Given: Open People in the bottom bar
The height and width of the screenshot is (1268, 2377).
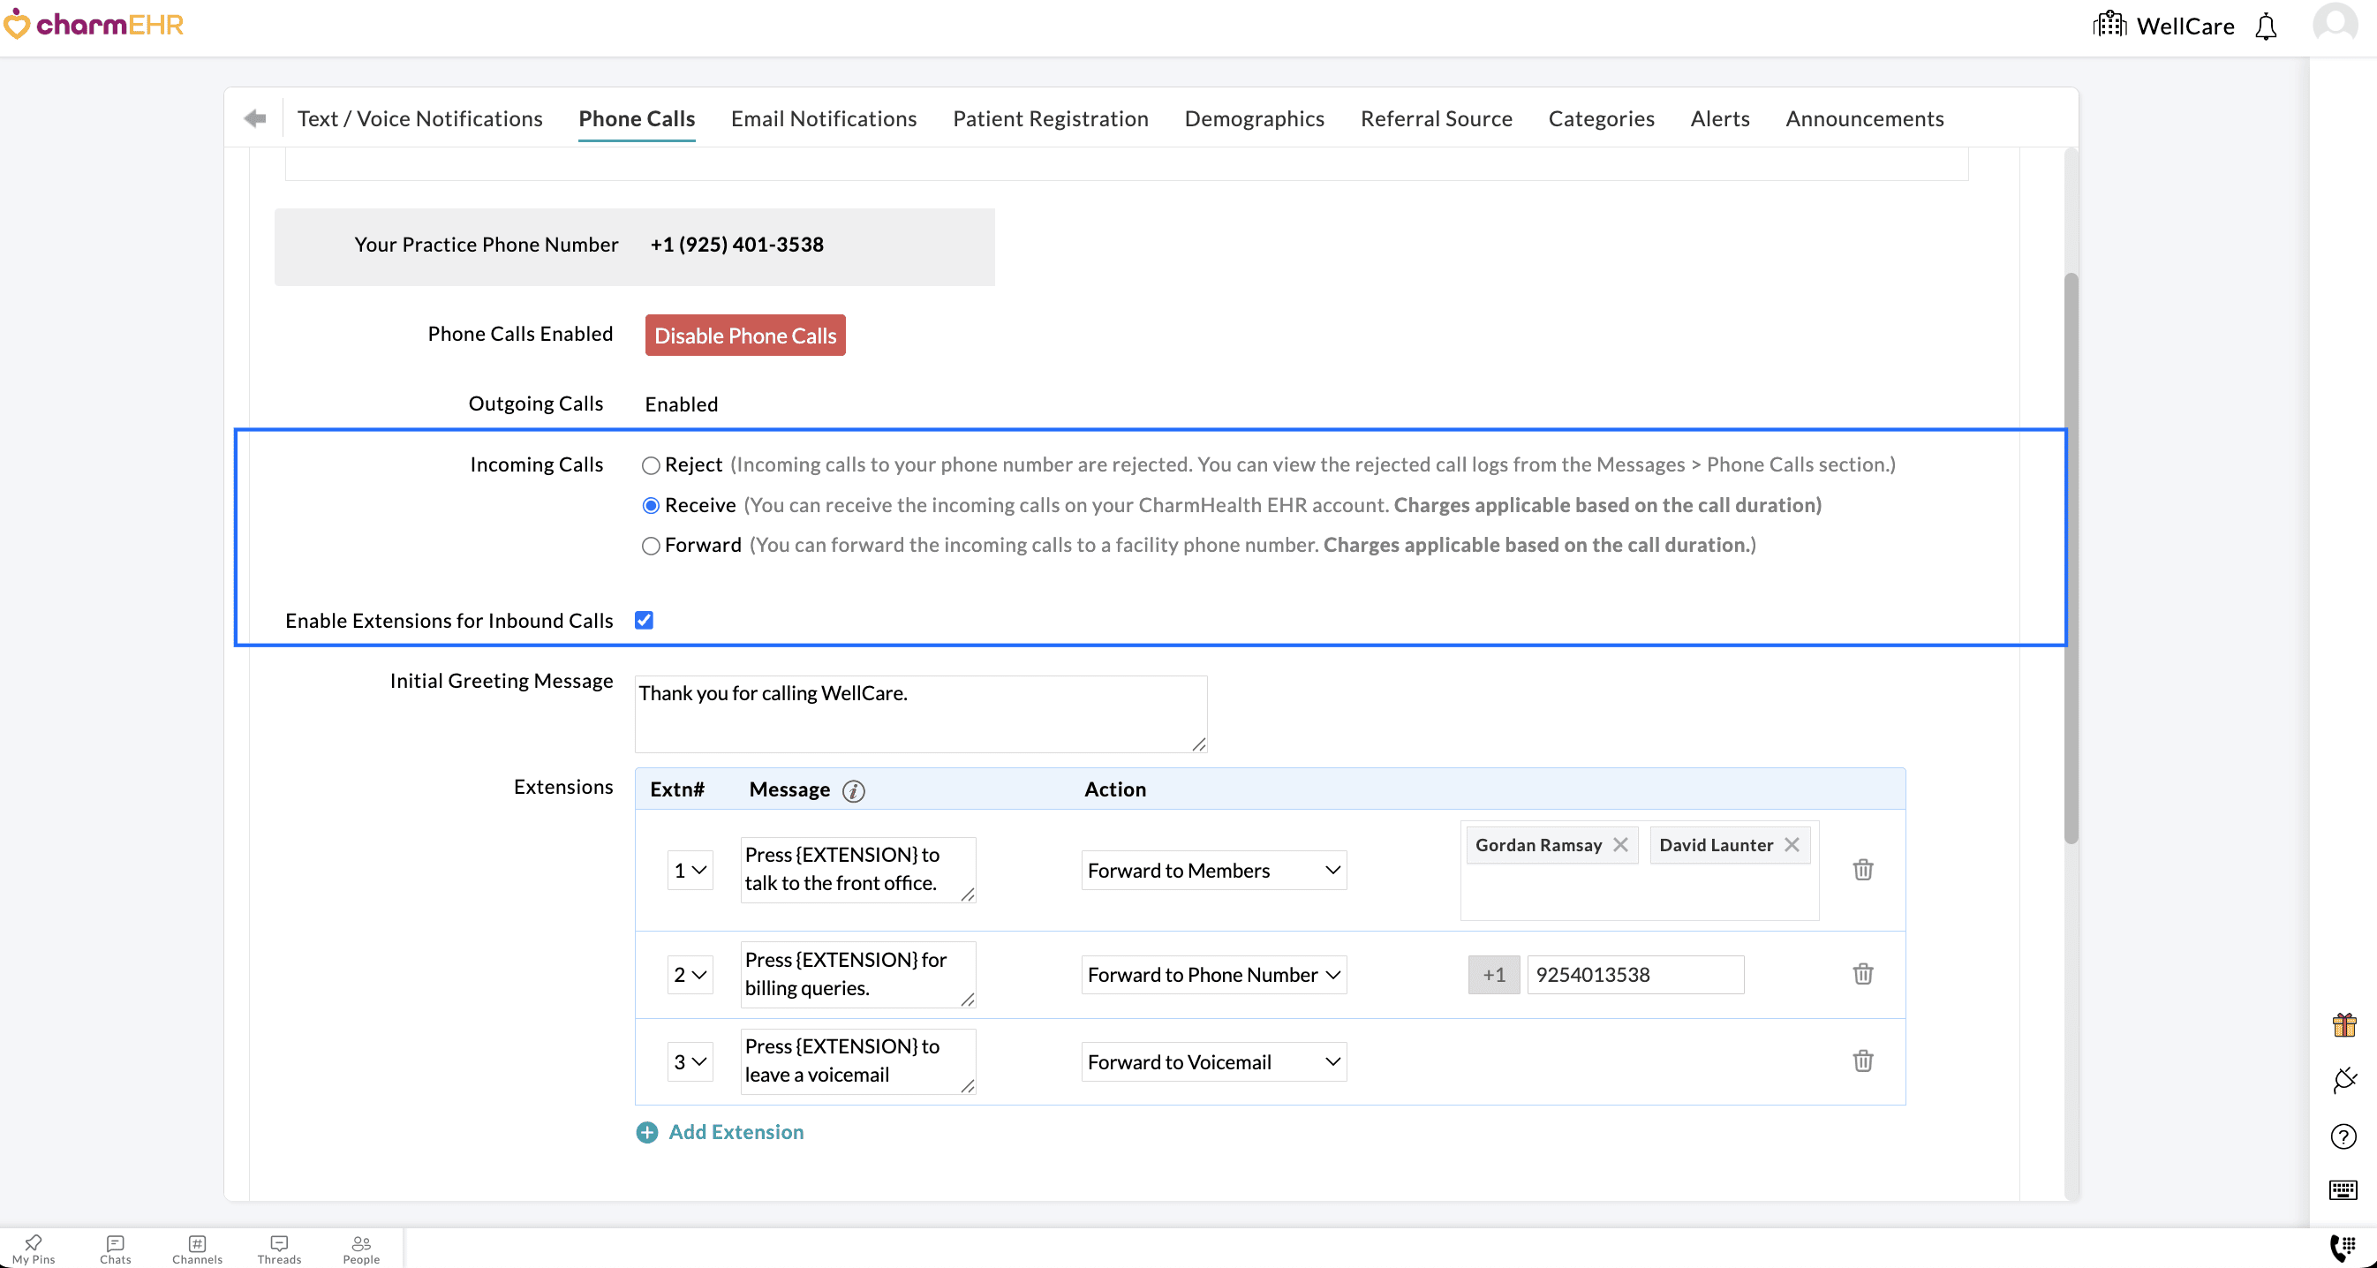Looking at the screenshot, I should tap(361, 1249).
